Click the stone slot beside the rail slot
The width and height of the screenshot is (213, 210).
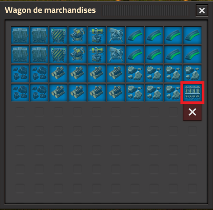(173, 92)
